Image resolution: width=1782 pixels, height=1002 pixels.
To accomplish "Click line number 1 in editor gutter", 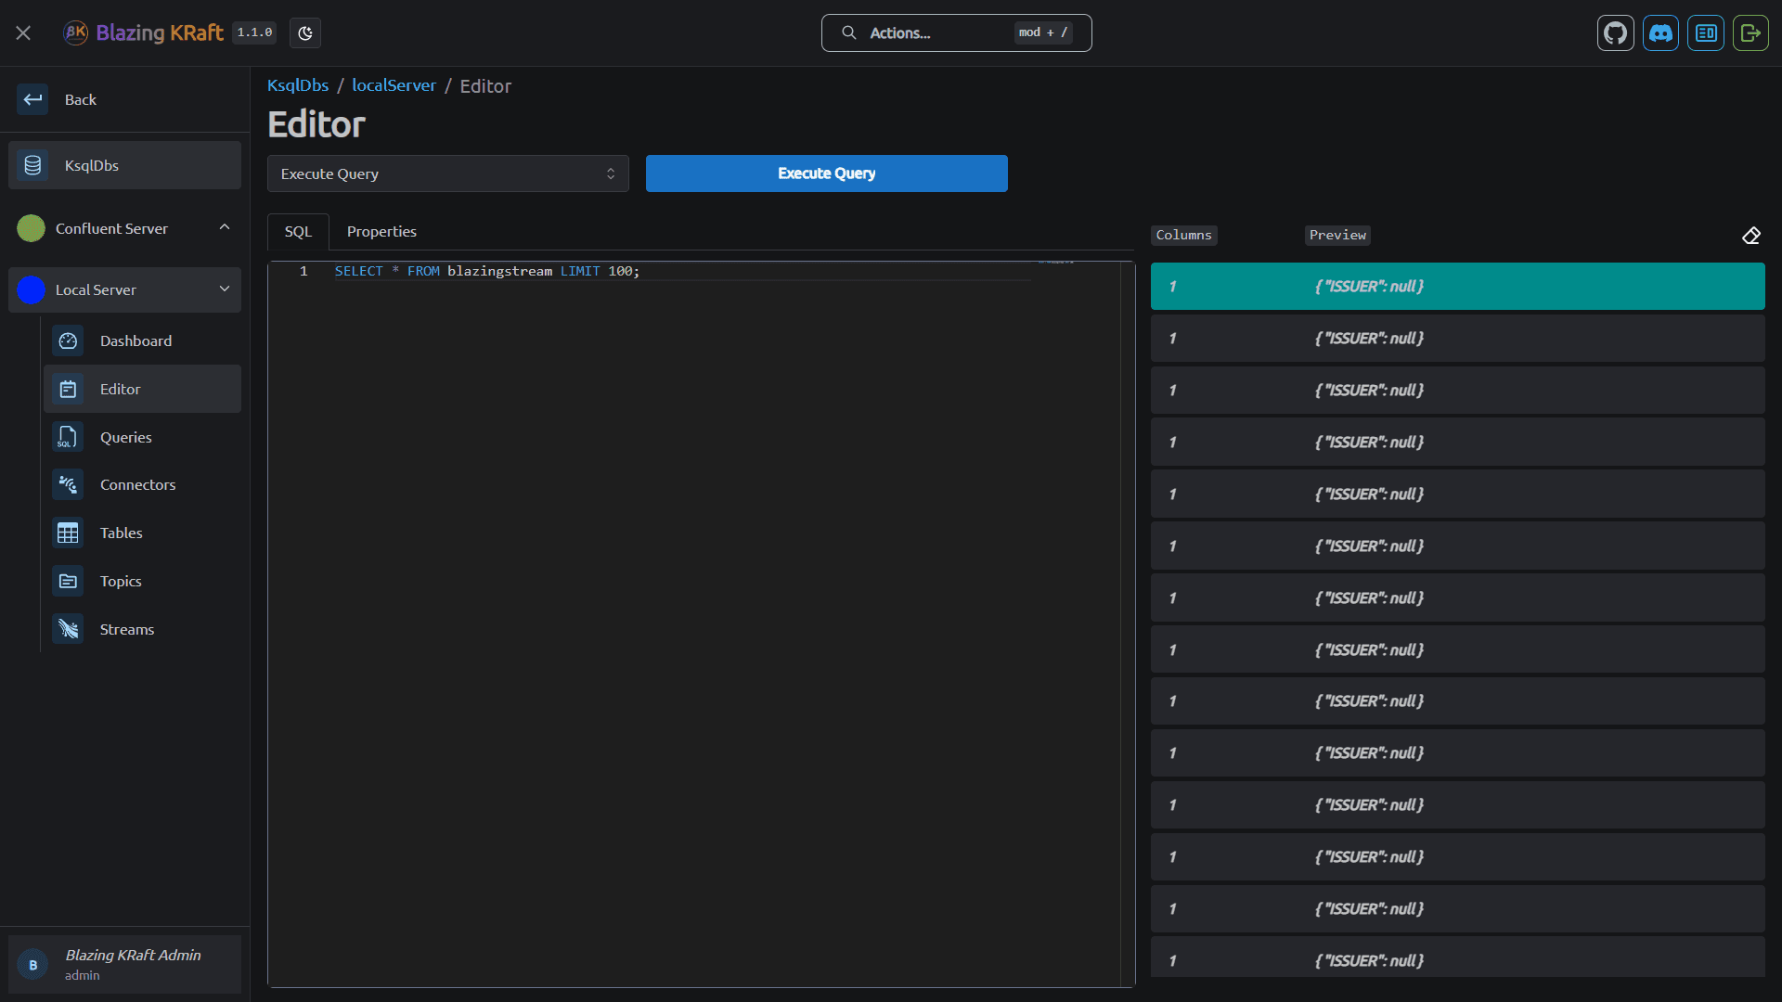I will click(x=303, y=271).
